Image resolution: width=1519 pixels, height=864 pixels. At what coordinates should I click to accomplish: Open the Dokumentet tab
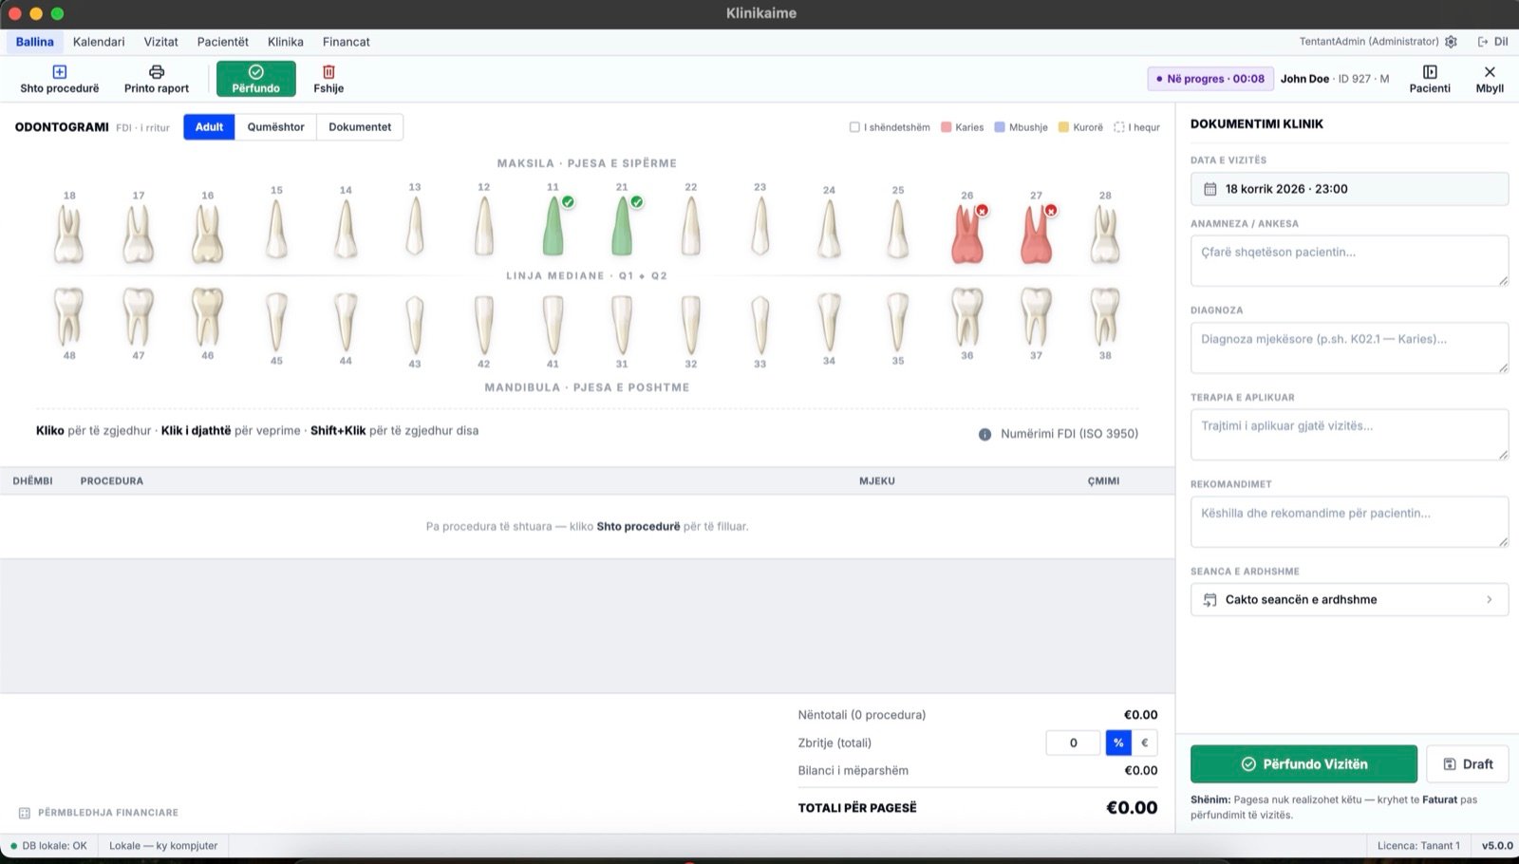tap(360, 127)
